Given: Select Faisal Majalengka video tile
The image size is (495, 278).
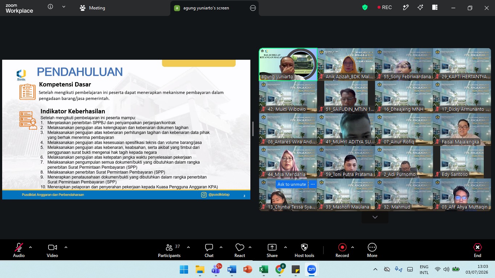Looking at the screenshot, I should click(462, 129).
